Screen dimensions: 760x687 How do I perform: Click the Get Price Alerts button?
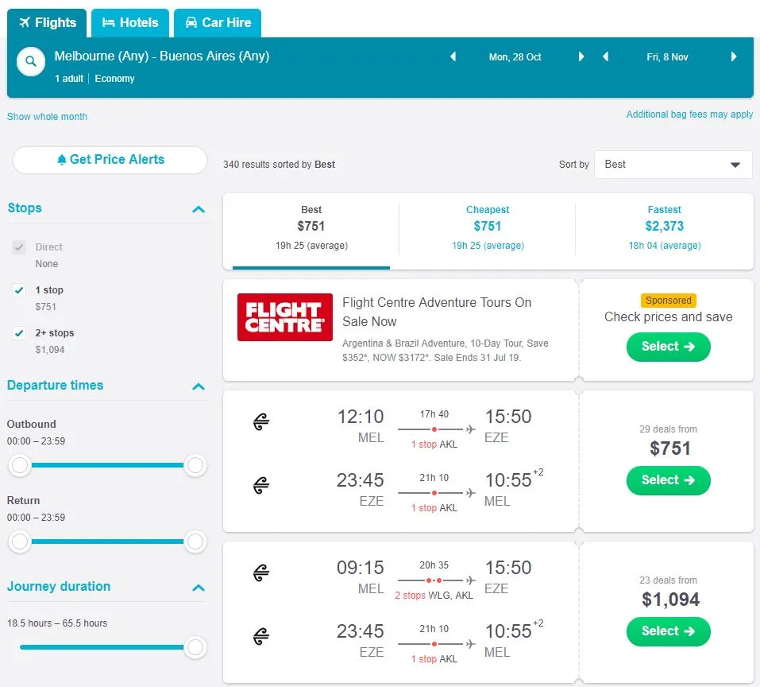(x=110, y=160)
